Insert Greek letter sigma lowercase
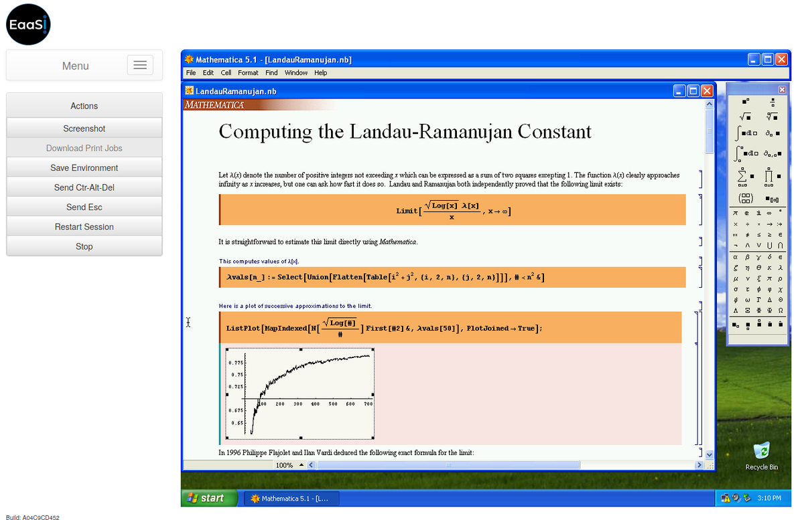Viewport: 804px width, 520px height. pyautogui.click(x=736, y=289)
